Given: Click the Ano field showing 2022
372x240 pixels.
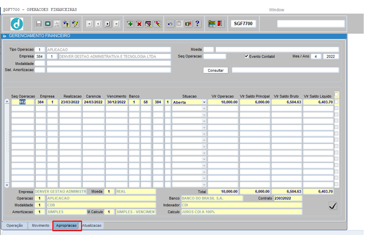Looking at the screenshot, I should [331, 56].
